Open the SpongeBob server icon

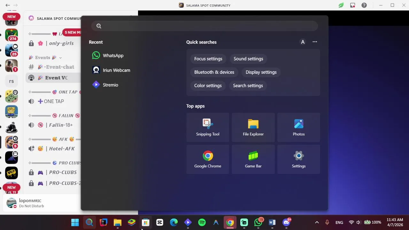click(12, 112)
